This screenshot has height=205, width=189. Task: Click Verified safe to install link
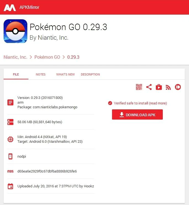[x=140, y=103]
